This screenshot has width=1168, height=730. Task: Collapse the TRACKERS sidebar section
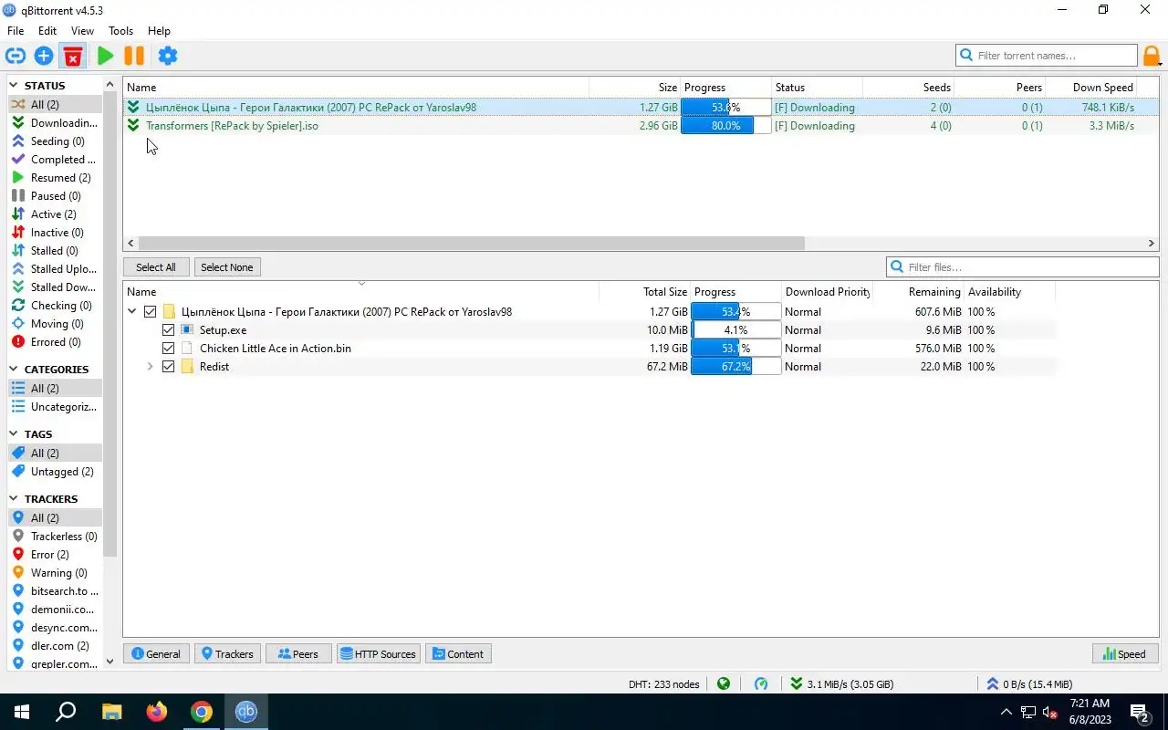(x=15, y=499)
